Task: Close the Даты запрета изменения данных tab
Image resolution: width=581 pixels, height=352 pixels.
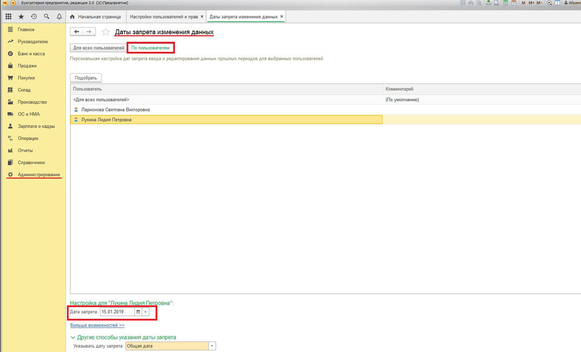Action: pos(282,16)
